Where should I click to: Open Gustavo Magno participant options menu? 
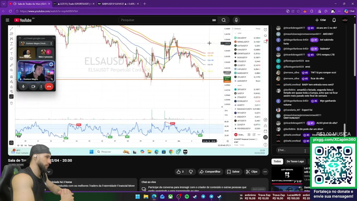click(x=51, y=44)
